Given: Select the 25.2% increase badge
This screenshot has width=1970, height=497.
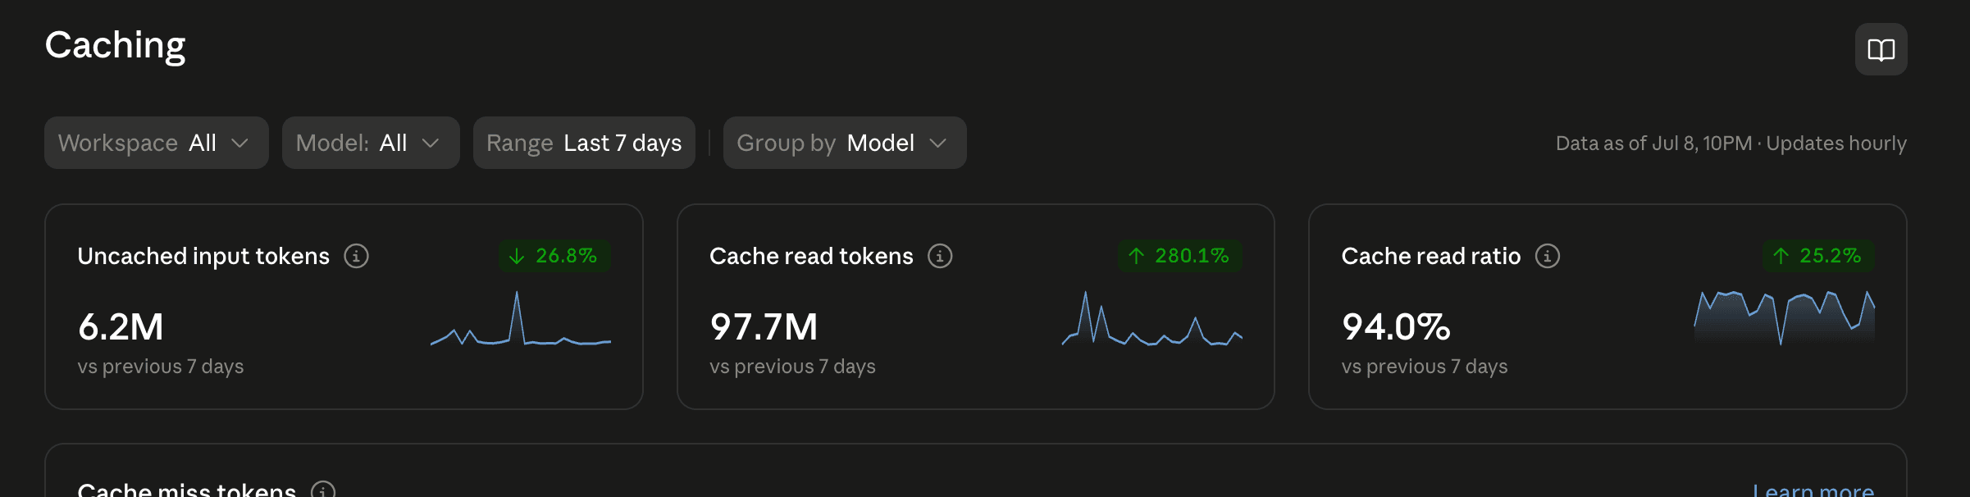Looking at the screenshot, I should click(1818, 256).
